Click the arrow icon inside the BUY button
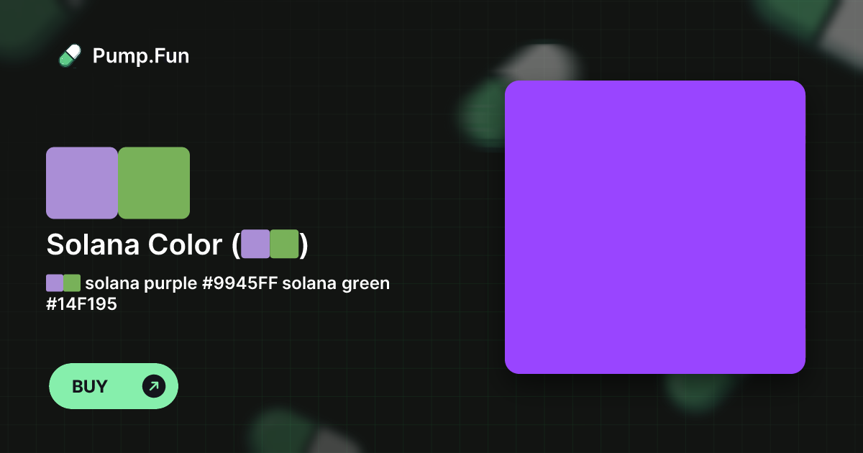The height and width of the screenshot is (453, 863). click(x=153, y=386)
